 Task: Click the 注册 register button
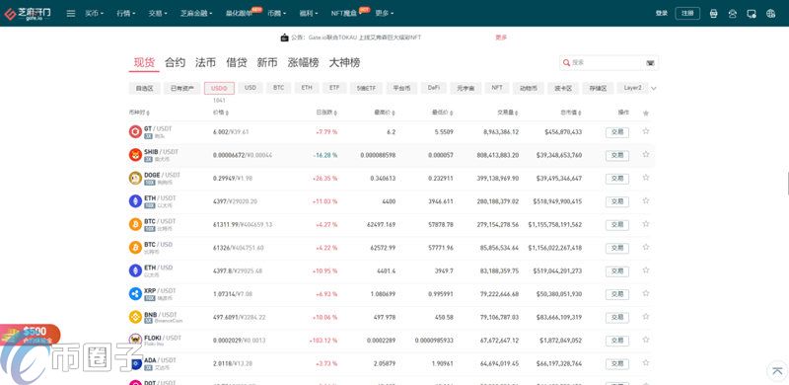tap(687, 14)
